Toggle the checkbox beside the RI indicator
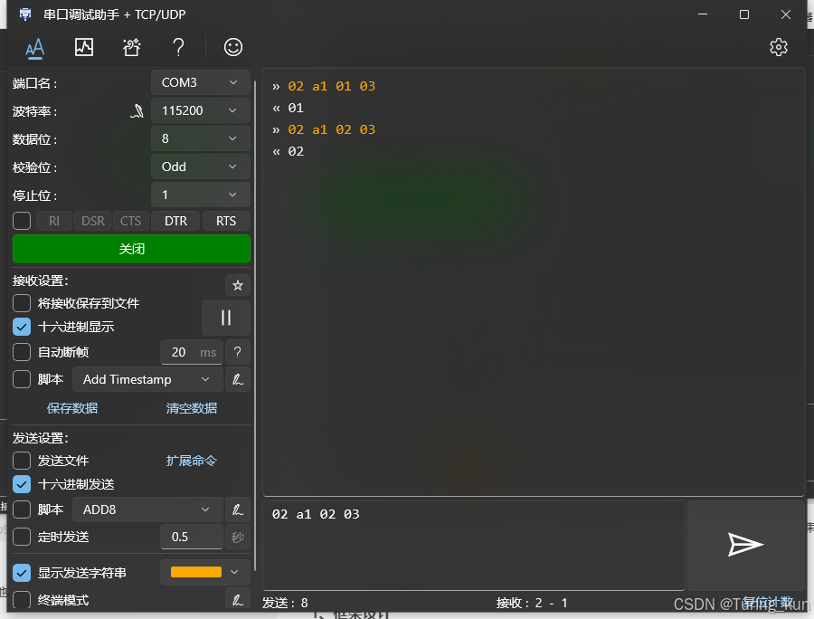The image size is (814, 619). [22, 221]
